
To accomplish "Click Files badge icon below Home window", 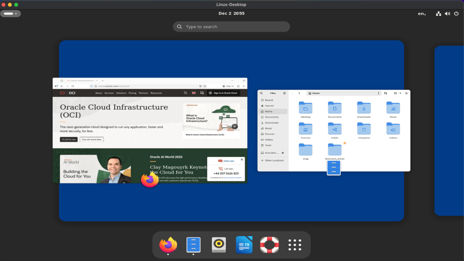I will (333, 168).
